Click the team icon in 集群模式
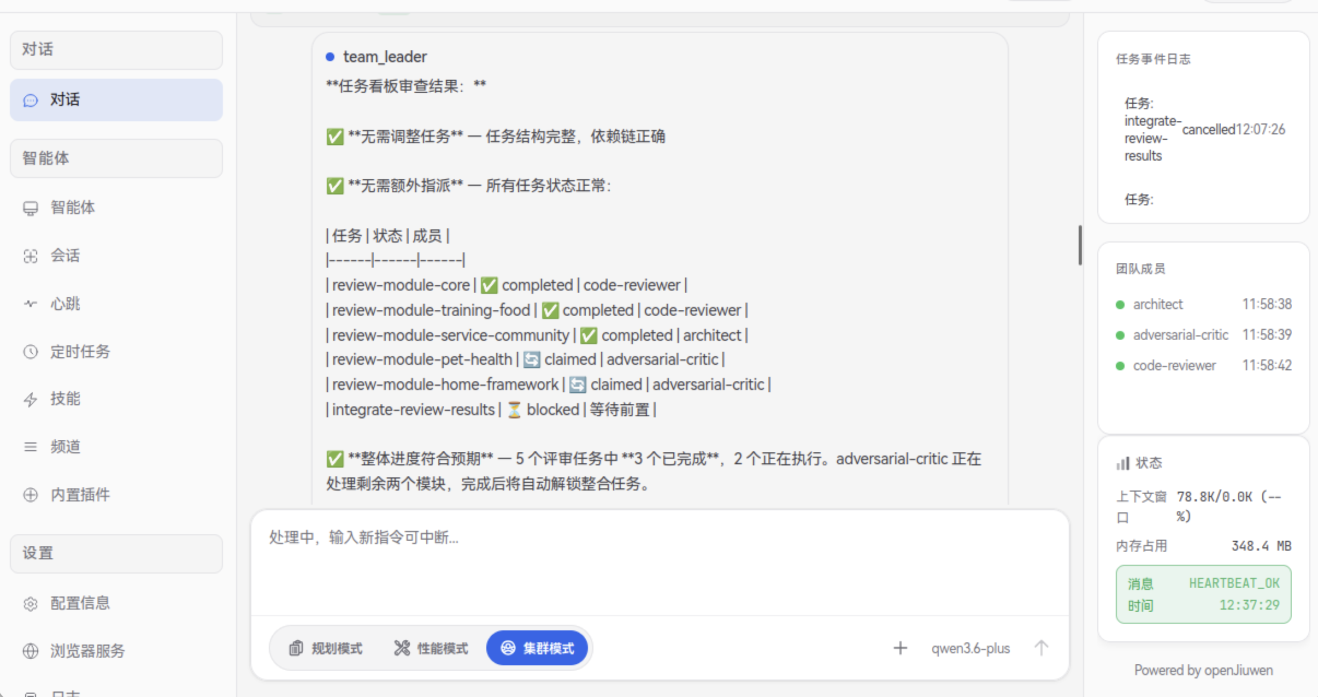Viewport: 1318px width, 697px height. pyautogui.click(x=508, y=648)
